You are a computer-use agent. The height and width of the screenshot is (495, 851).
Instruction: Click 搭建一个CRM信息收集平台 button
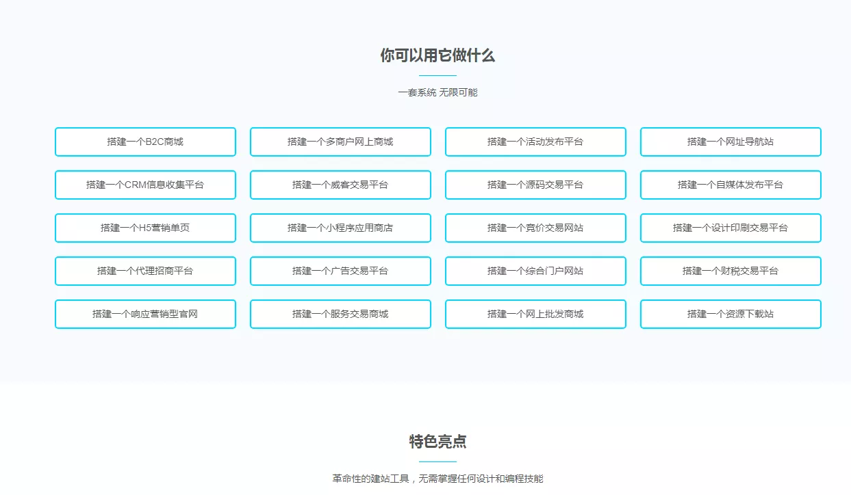pyautogui.click(x=145, y=185)
